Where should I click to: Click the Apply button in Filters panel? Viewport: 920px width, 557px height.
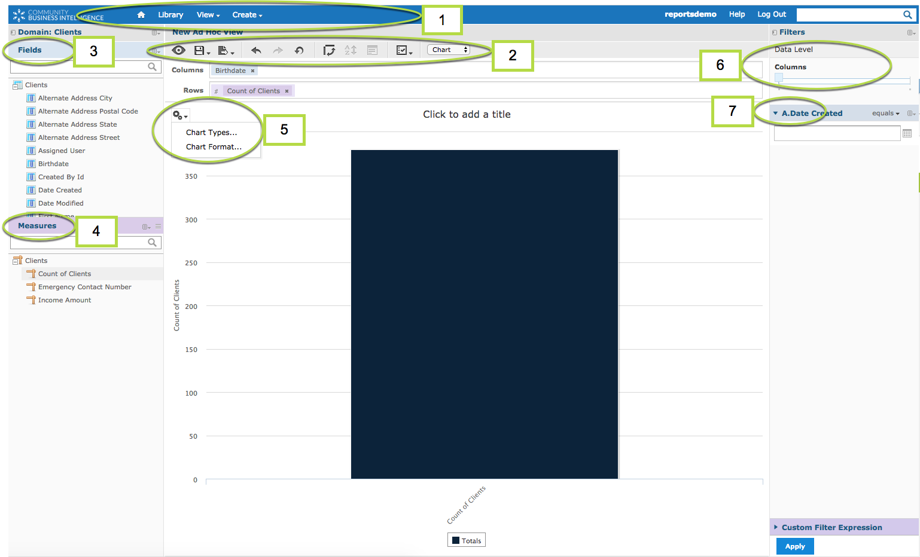point(794,546)
